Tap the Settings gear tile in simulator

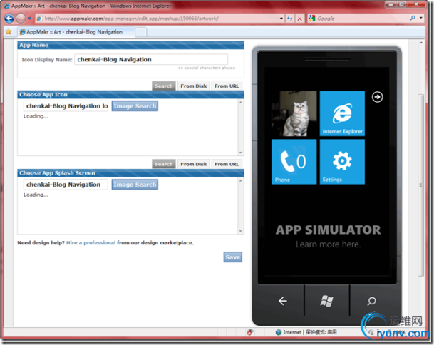tap(342, 162)
